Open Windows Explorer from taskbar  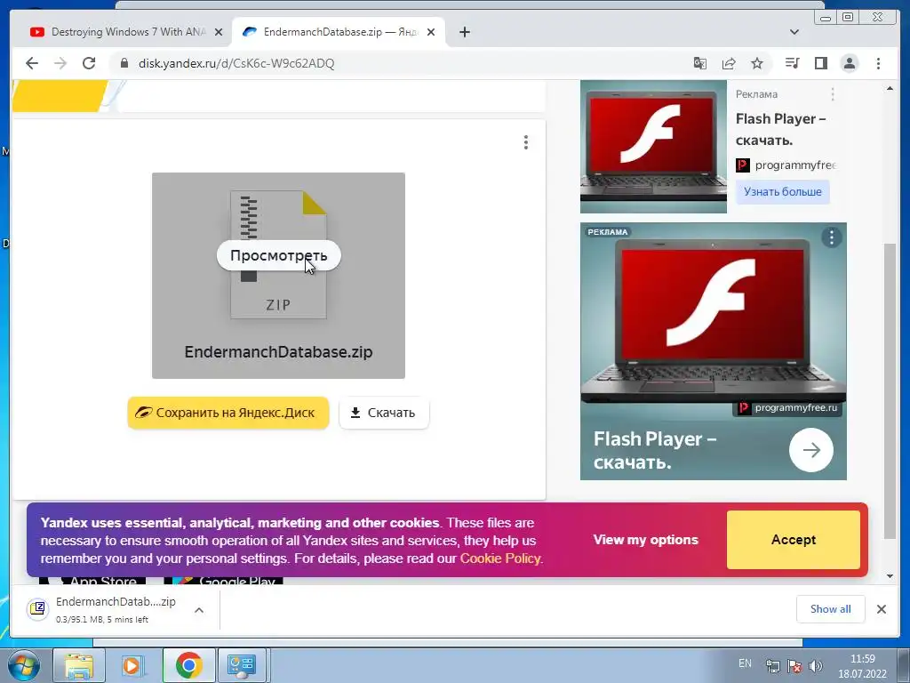click(79, 665)
